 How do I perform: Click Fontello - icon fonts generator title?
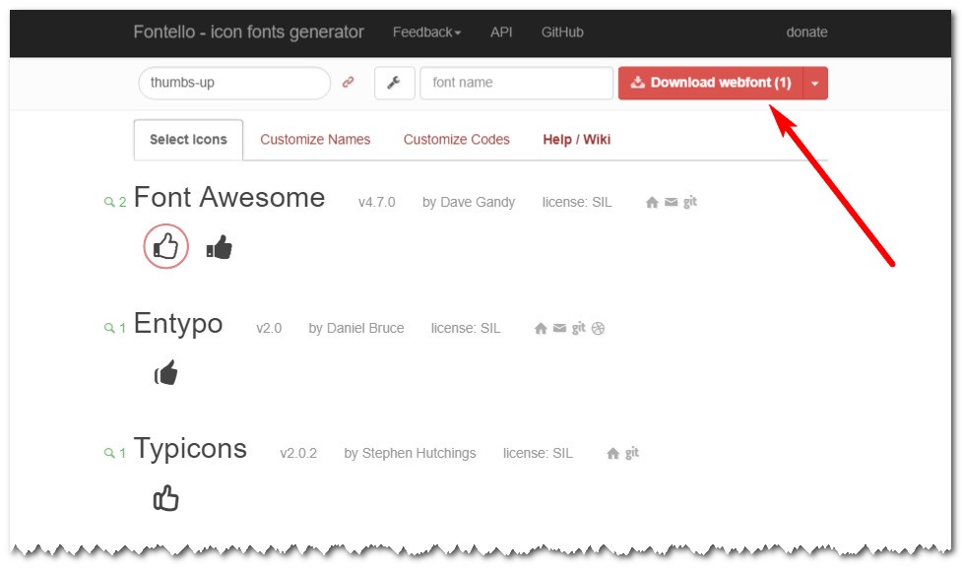pos(248,32)
